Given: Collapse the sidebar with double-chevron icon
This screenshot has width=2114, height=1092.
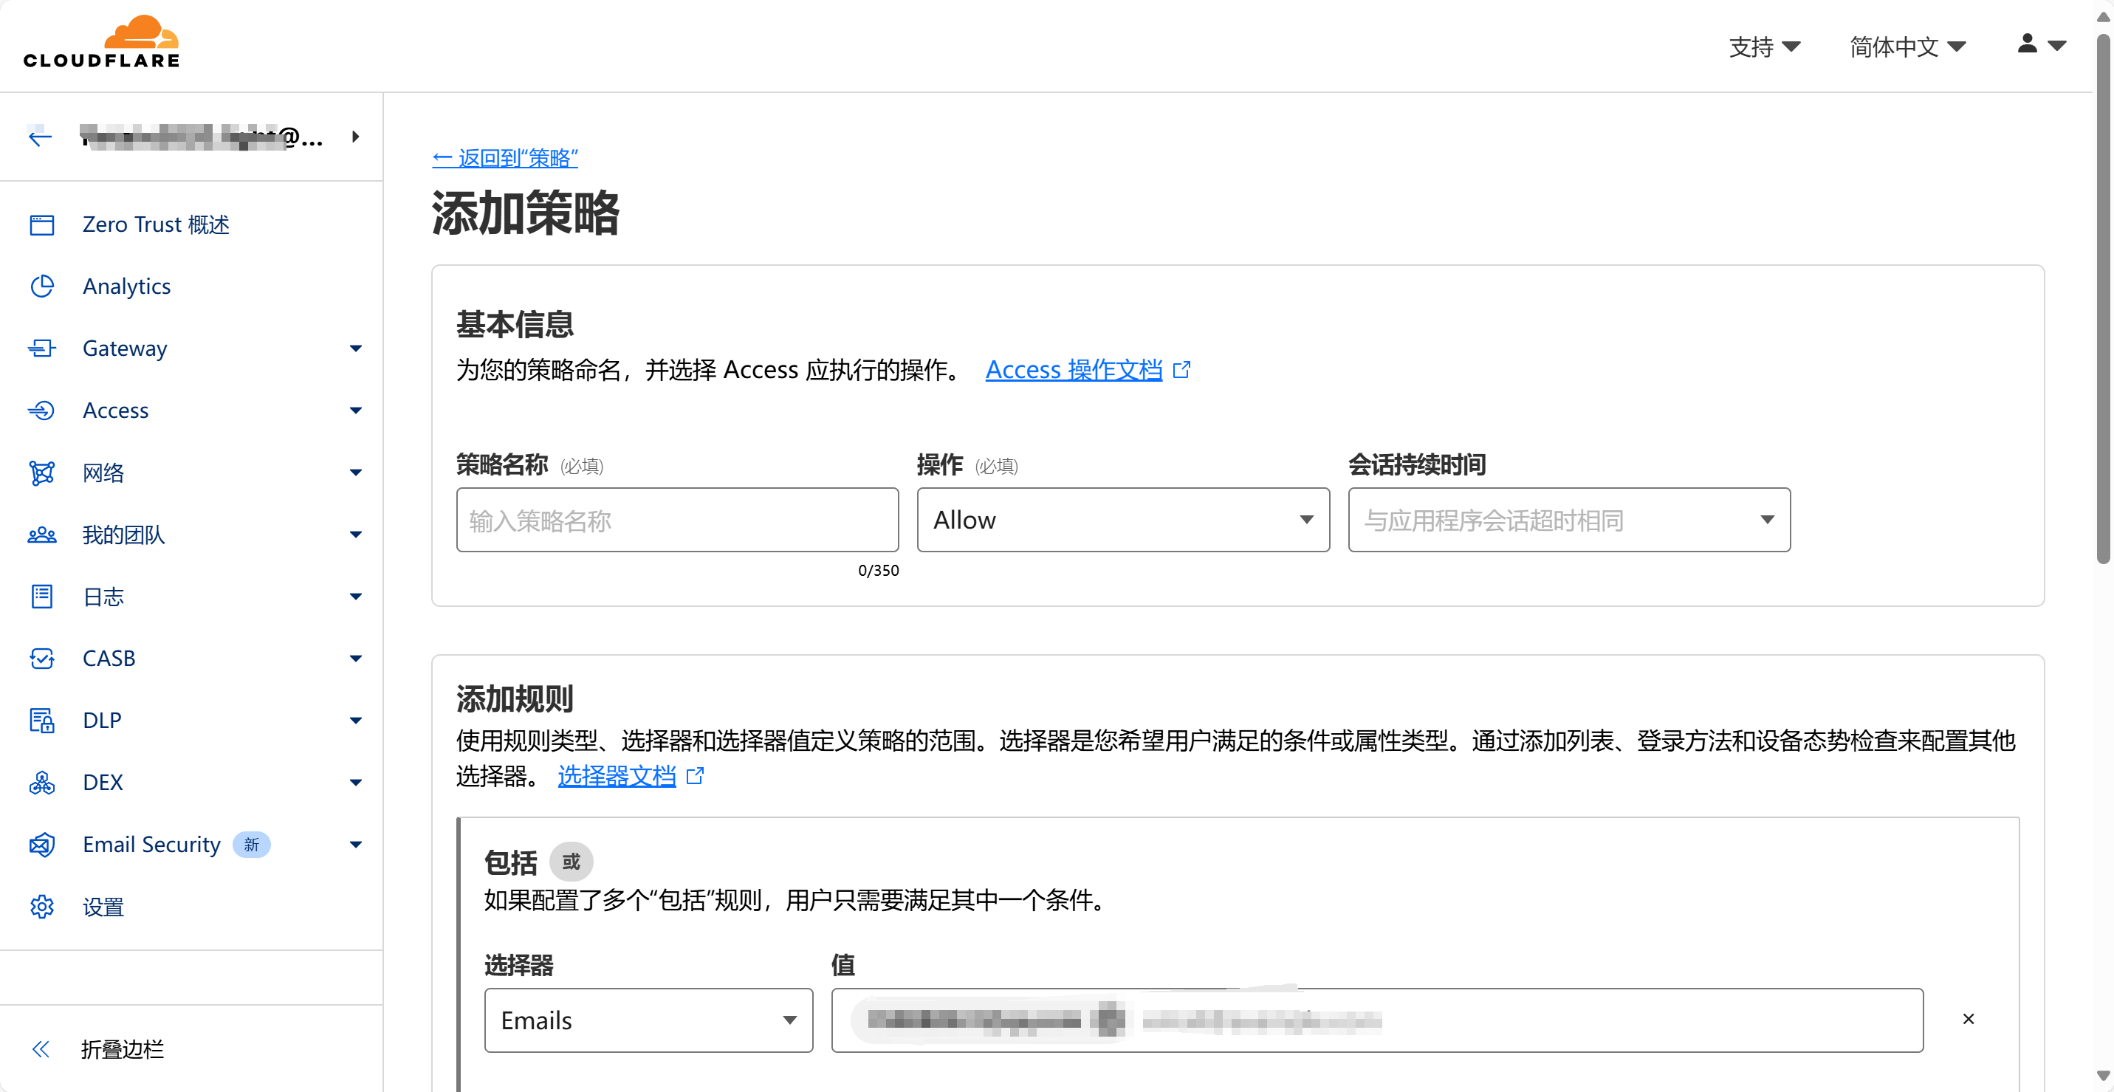Looking at the screenshot, I should point(40,1048).
